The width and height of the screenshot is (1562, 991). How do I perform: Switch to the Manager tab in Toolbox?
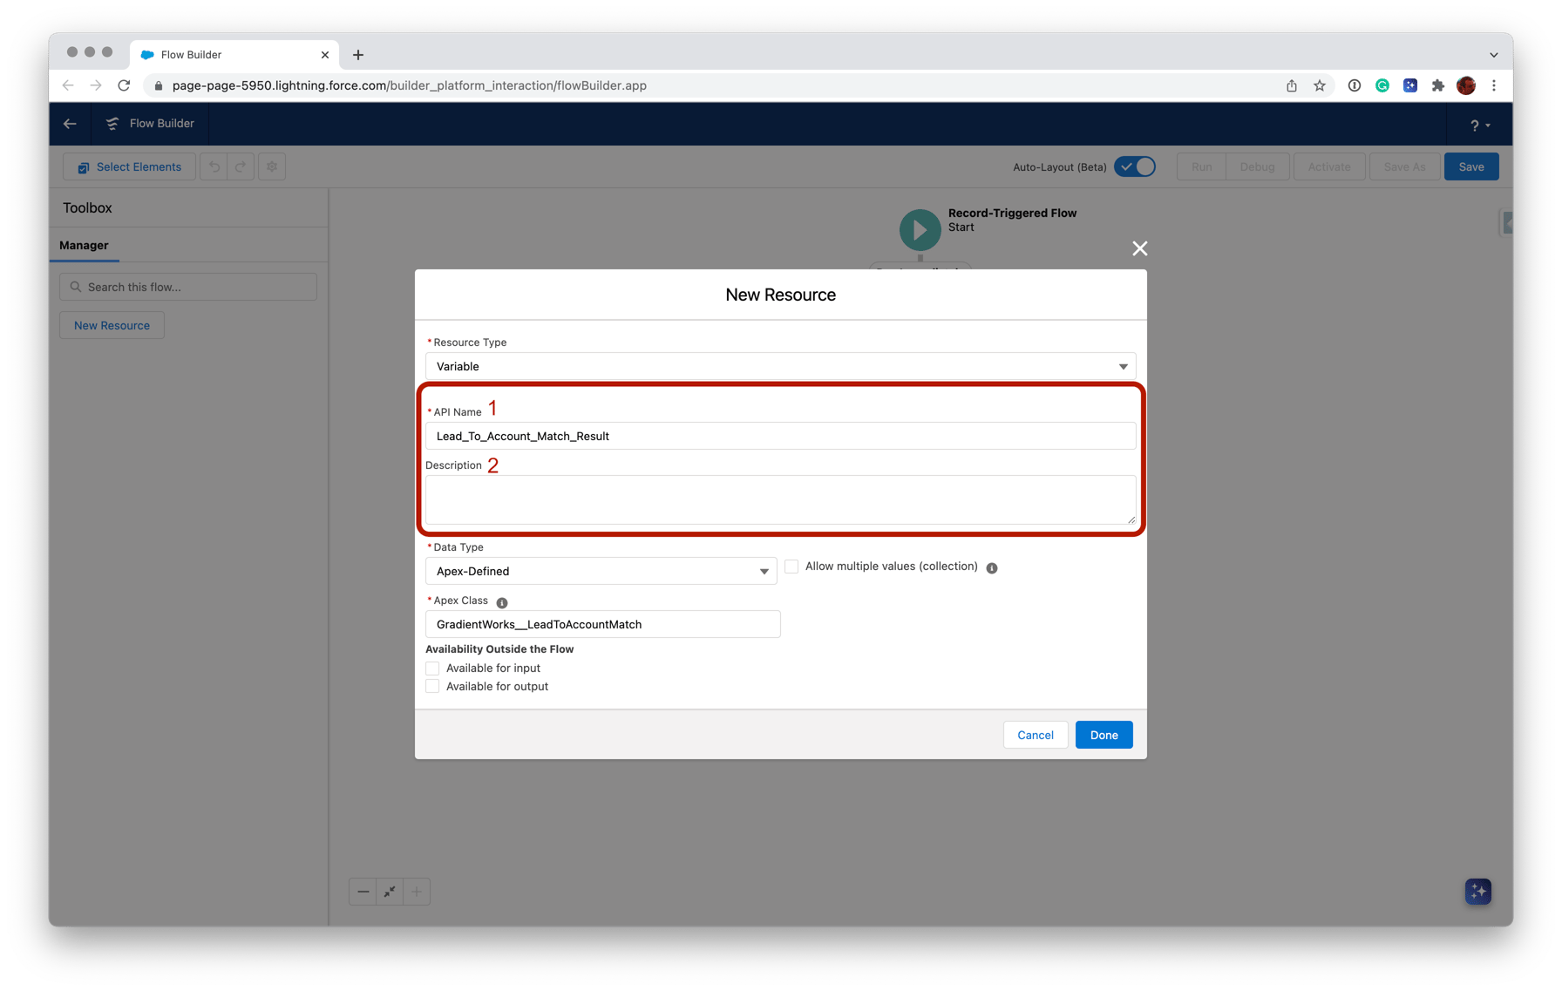point(84,245)
